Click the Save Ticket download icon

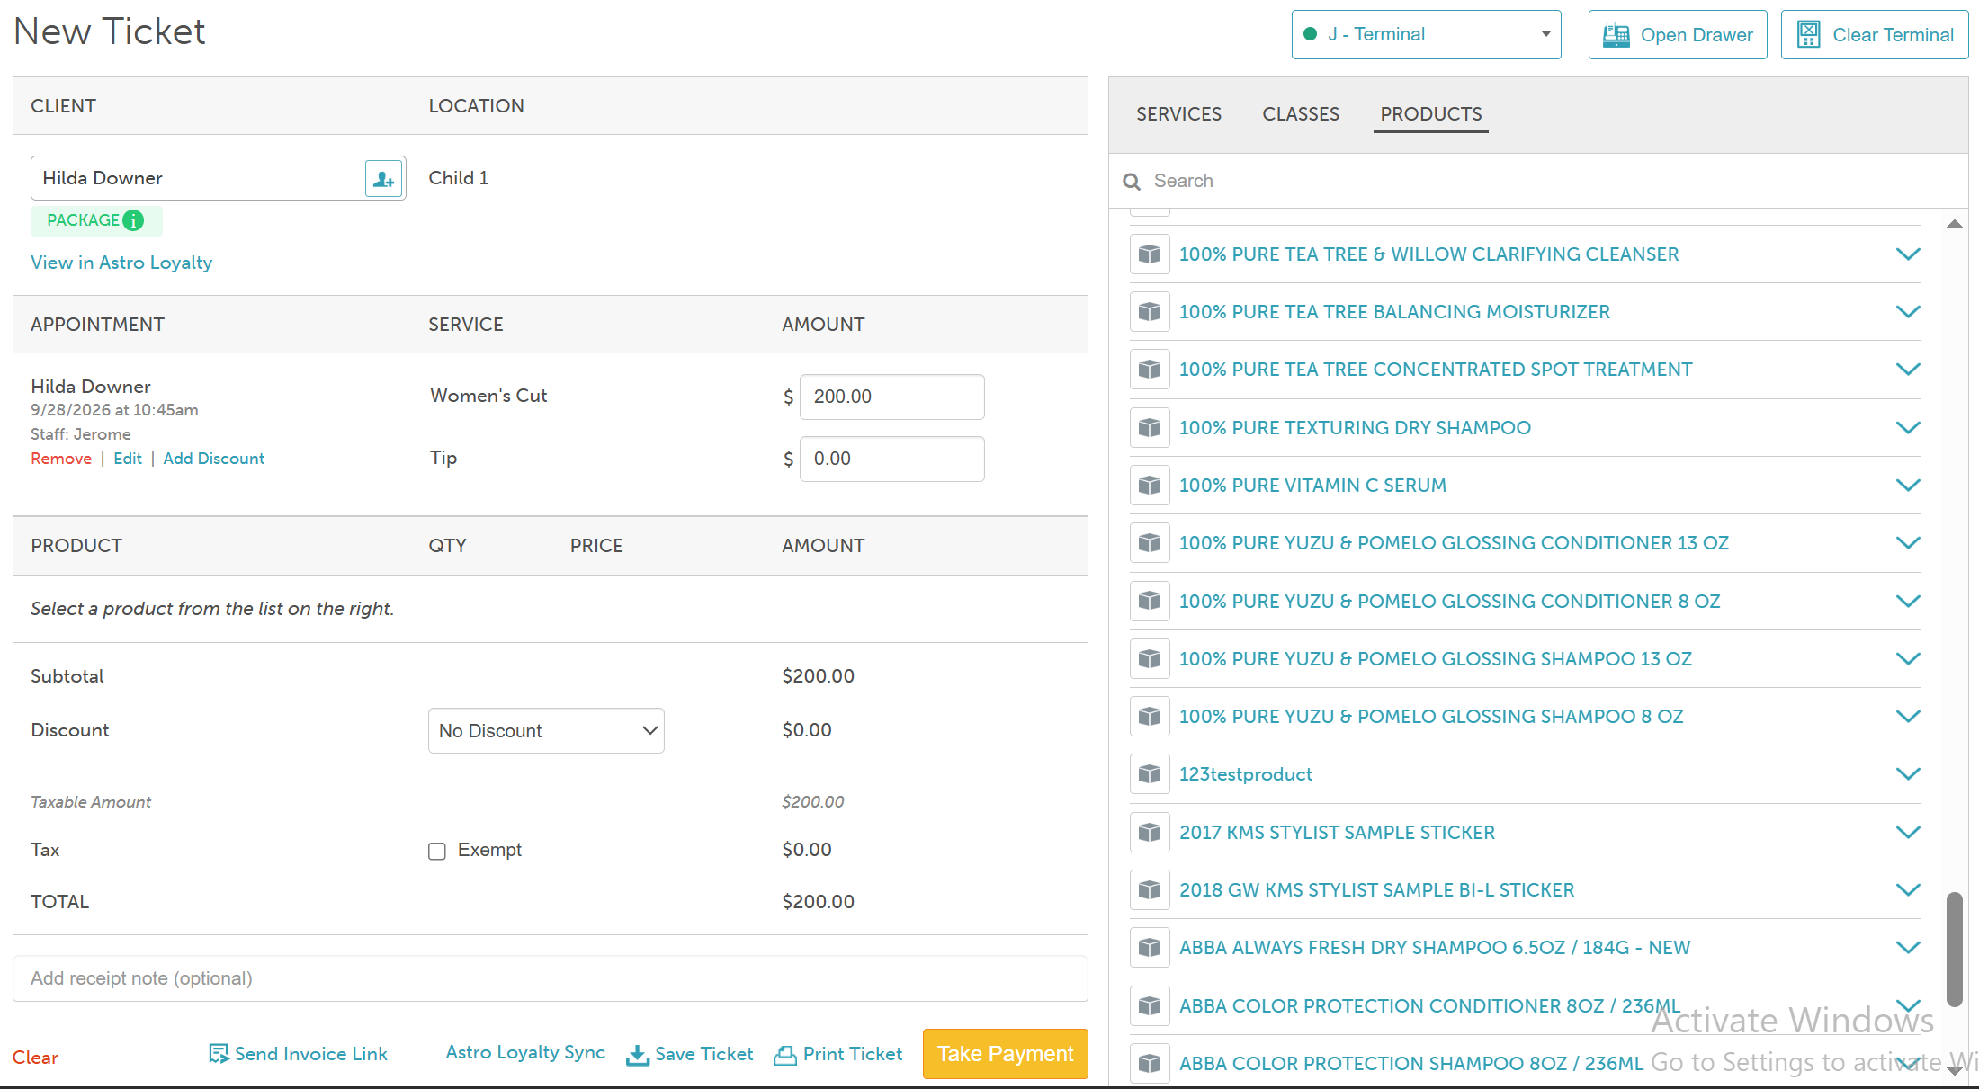638,1055
